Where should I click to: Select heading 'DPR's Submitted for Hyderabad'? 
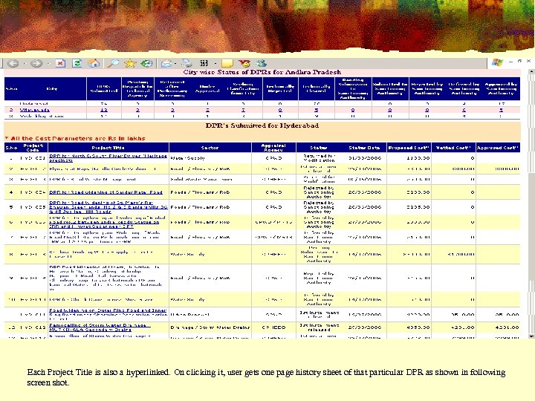(262, 125)
